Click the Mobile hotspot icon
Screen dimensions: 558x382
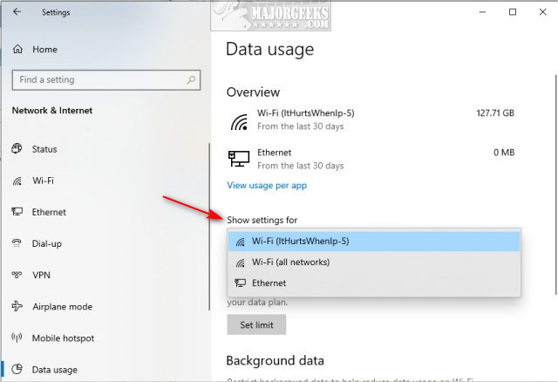click(17, 338)
